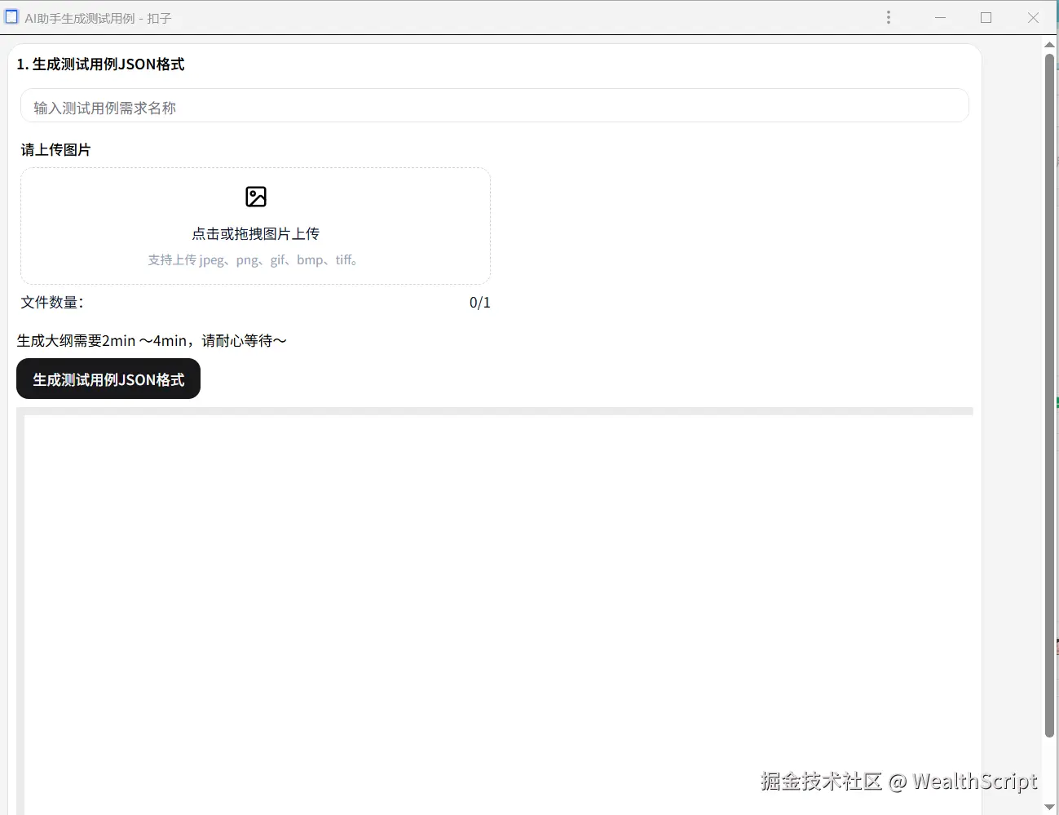The image size is (1059, 815).
Task: Click the 0/1 file count value
Action: click(x=480, y=303)
